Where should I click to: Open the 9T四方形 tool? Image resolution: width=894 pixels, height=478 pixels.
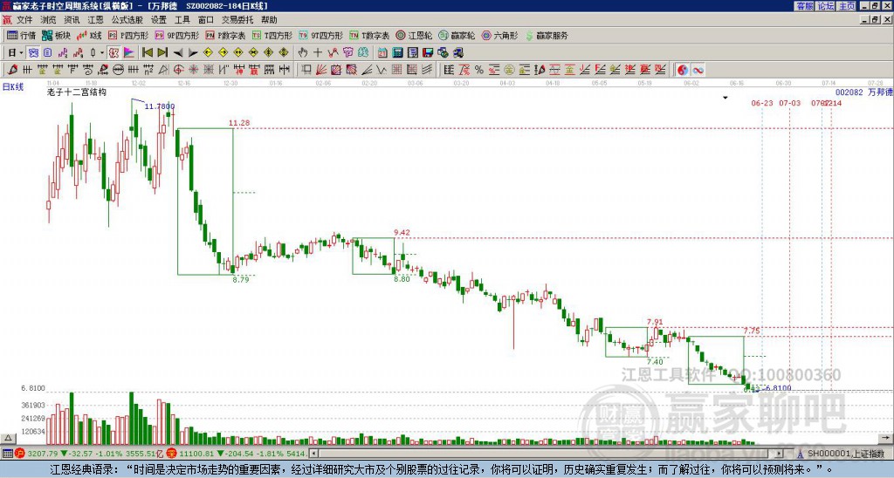click(x=321, y=35)
